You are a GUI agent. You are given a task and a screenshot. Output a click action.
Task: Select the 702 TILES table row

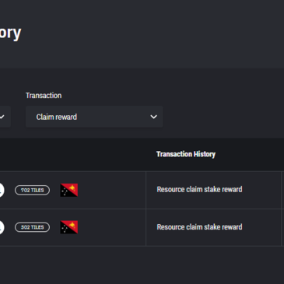click(142, 190)
